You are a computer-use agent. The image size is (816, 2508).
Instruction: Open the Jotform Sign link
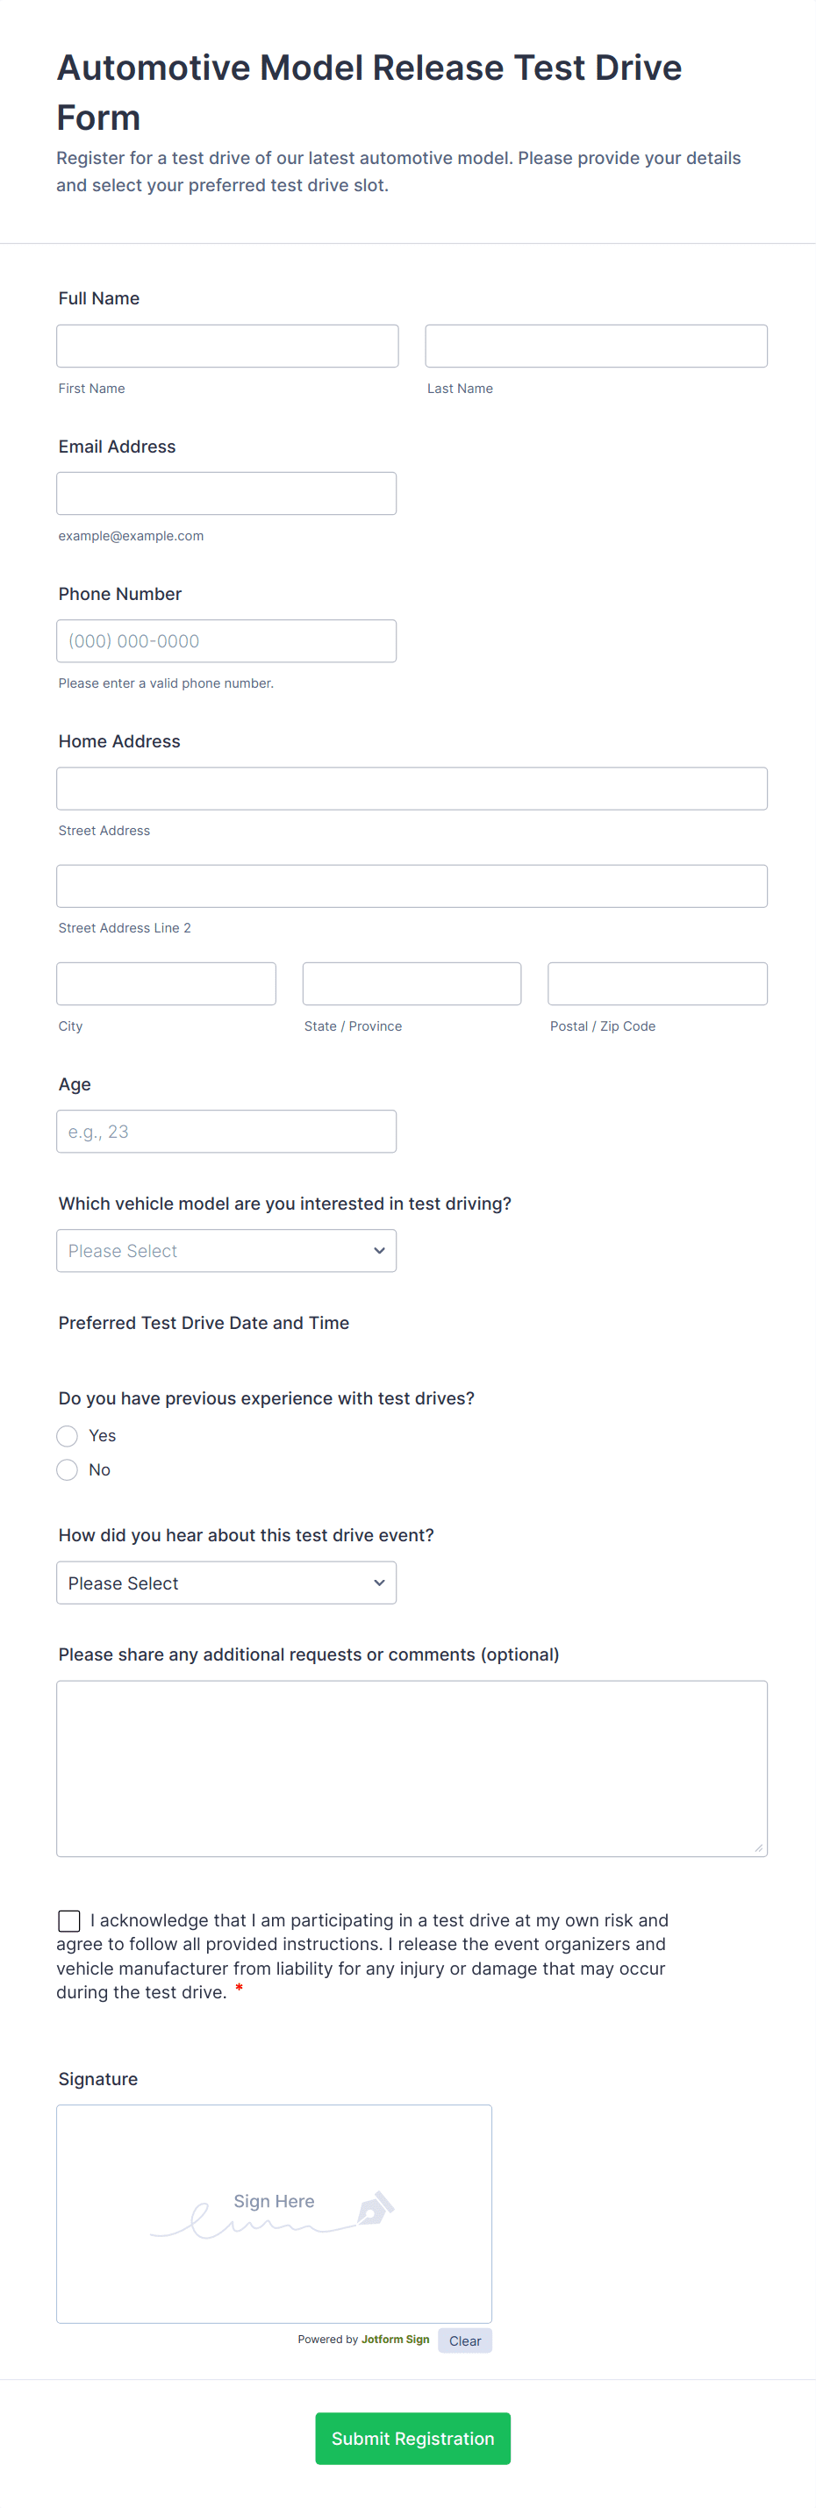click(x=394, y=2340)
